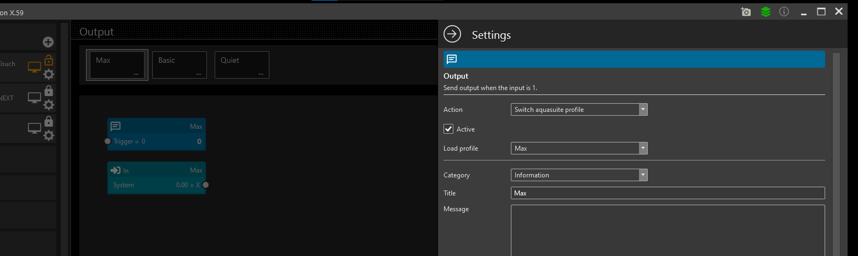The width and height of the screenshot is (858, 256).
Task: Click into the Title text field
Action: [667, 193]
